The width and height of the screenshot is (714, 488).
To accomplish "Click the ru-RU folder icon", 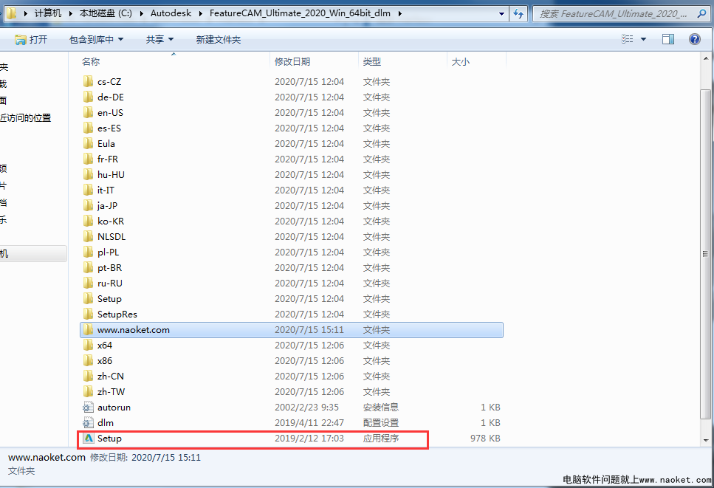I will point(89,283).
